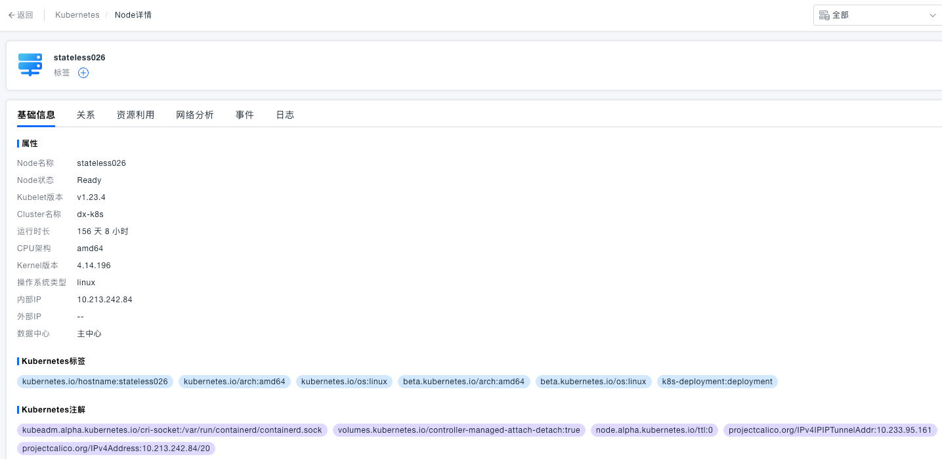Click the stack icon in the scope selector
Image resolution: width=942 pixels, height=459 pixels.
(824, 15)
